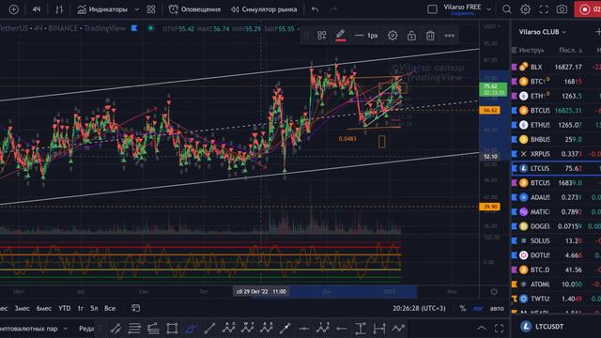
Task: Open the Индикаторы panel
Action: tap(102, 9)
